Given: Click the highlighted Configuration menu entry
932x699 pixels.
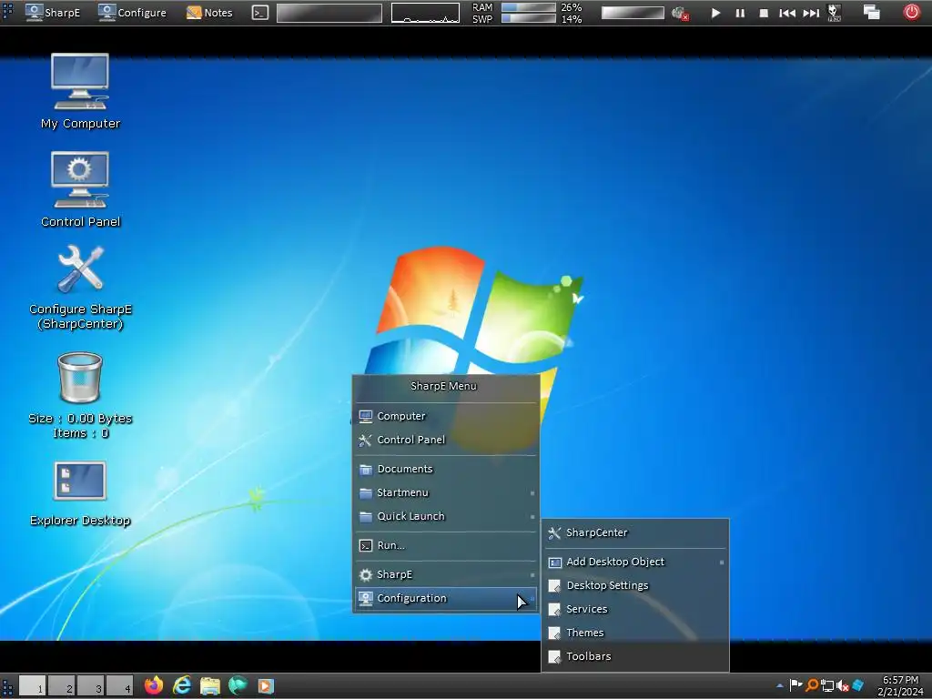Looking at the screenshot, I should (446, 599).
